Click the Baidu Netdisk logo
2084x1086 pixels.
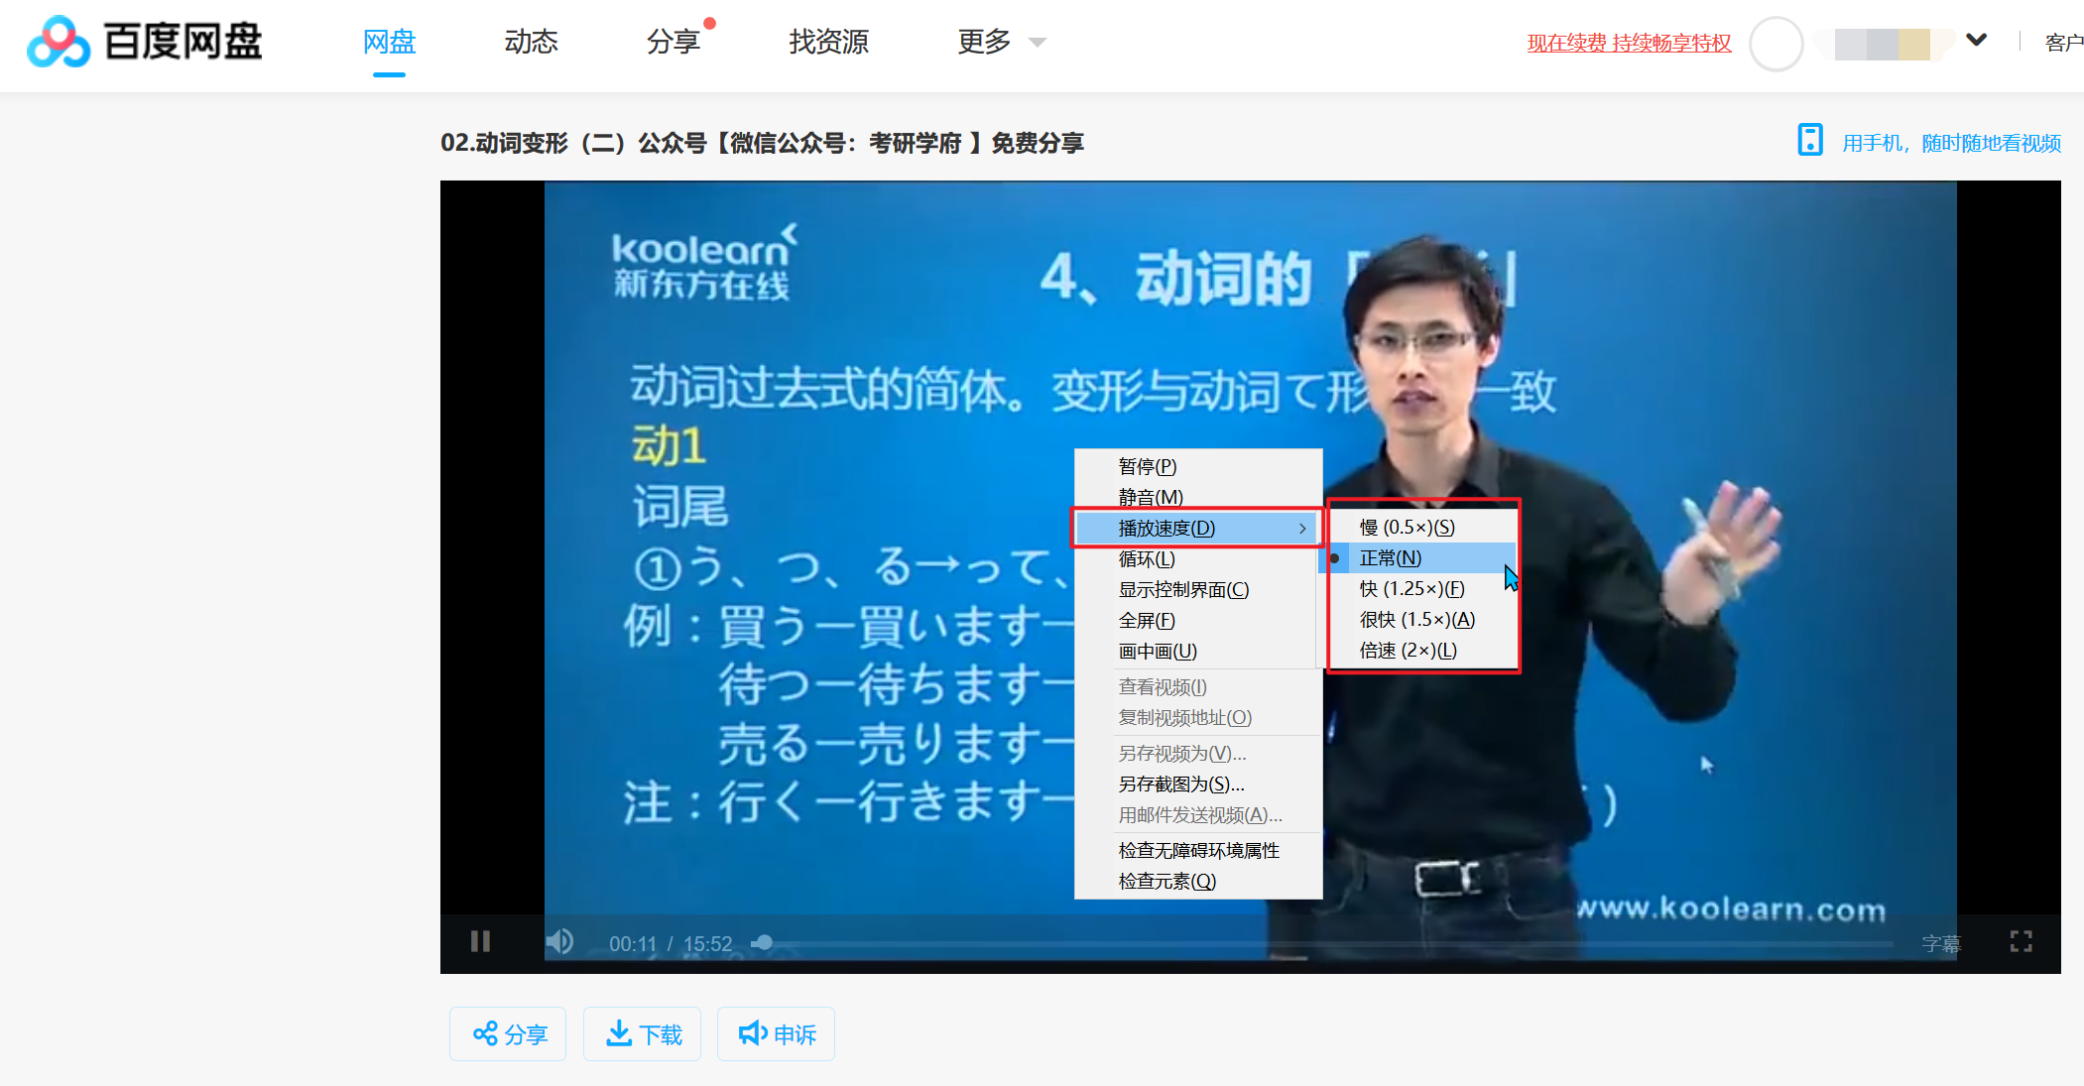point(144,42)
